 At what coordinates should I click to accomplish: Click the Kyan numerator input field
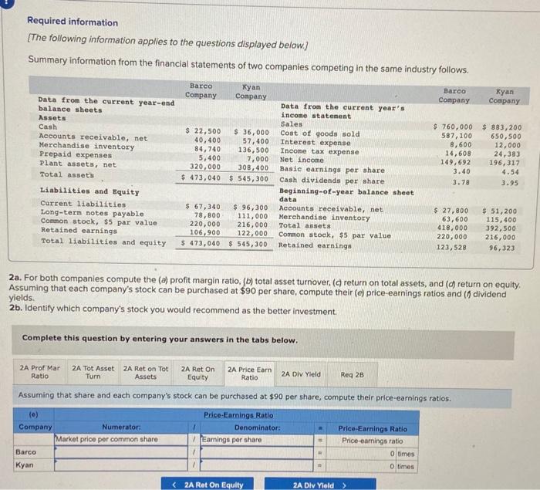click(121, 465)
